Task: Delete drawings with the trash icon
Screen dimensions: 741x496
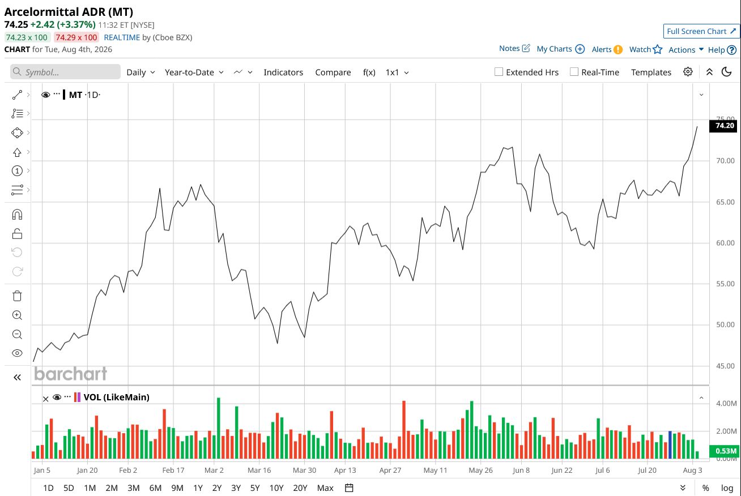Action: [17, 296]
